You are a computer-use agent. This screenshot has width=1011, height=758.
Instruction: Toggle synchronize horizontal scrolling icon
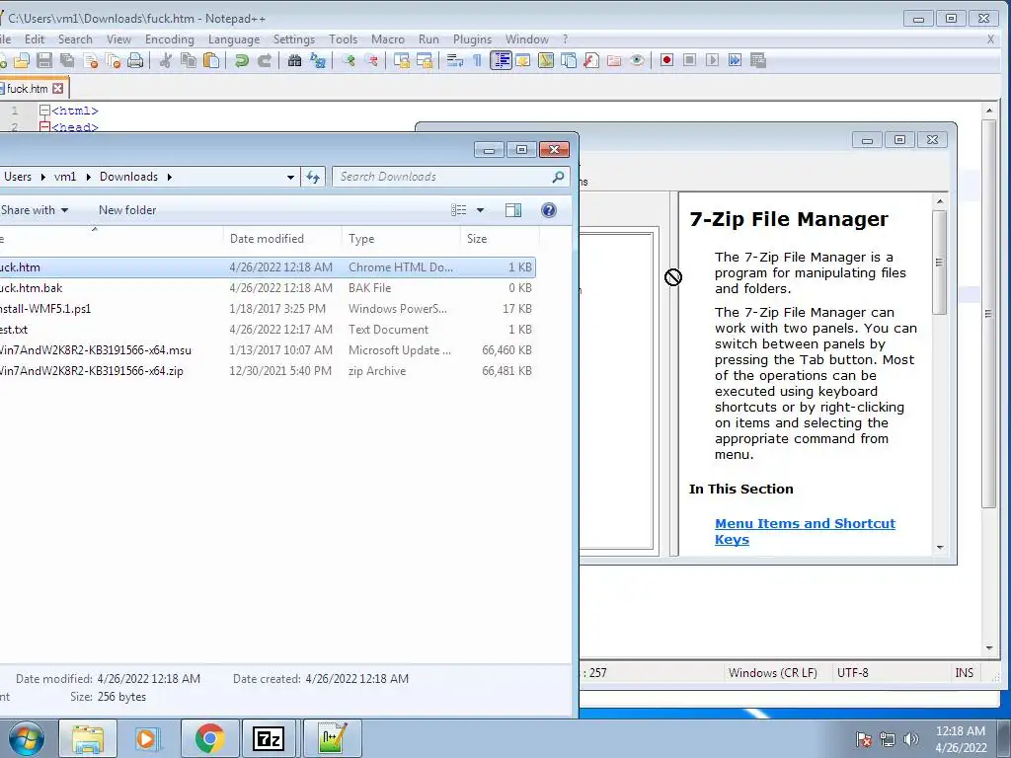coord(424,60)
